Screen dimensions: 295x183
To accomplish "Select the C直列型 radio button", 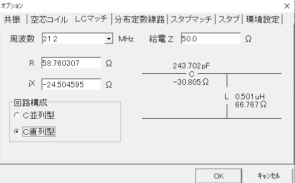I will pos(17,132).
